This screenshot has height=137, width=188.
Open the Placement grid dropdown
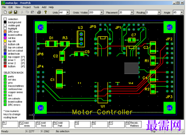pyautogui.click(x=132, y=12)
